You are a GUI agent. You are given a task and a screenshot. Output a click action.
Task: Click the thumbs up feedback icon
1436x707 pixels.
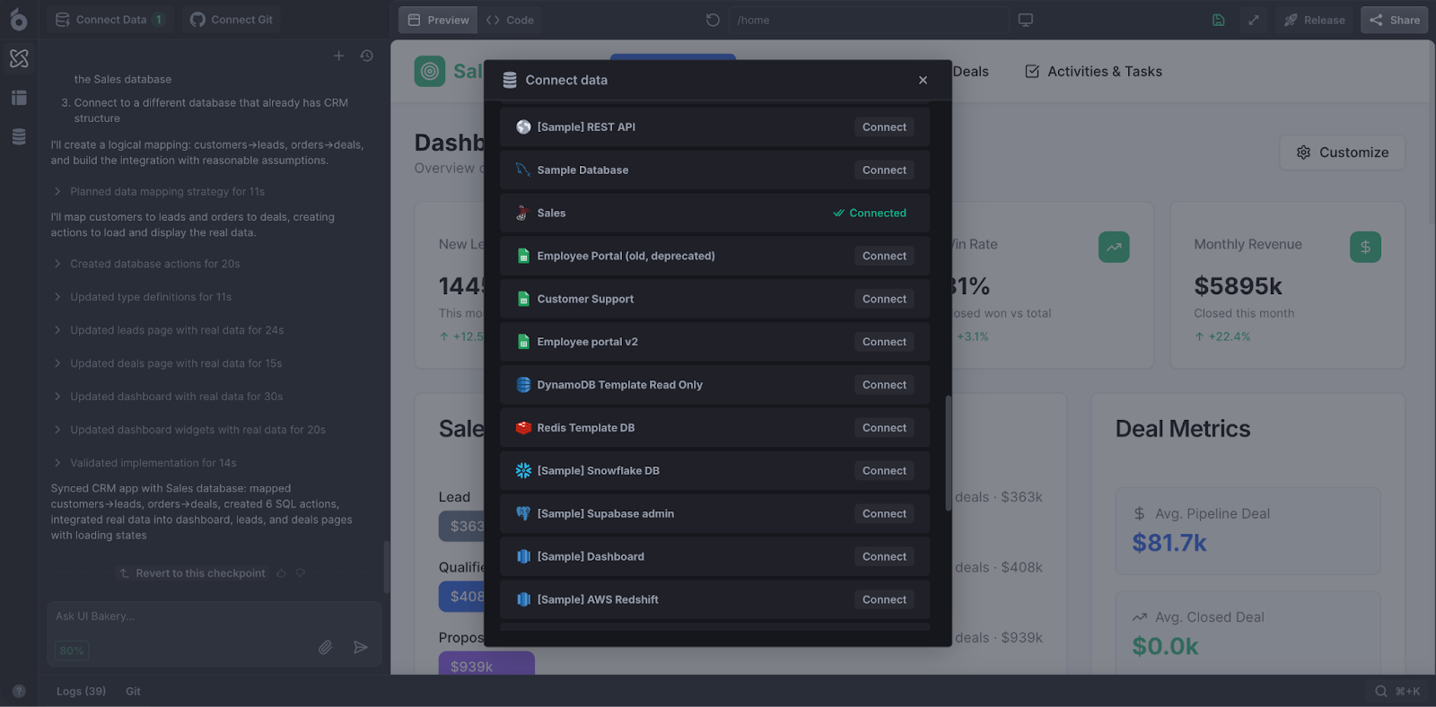click(281, 573)
